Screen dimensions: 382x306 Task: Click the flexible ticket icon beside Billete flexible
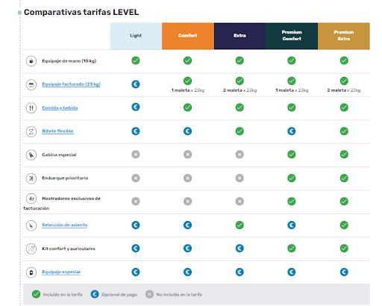coord(31,131)
